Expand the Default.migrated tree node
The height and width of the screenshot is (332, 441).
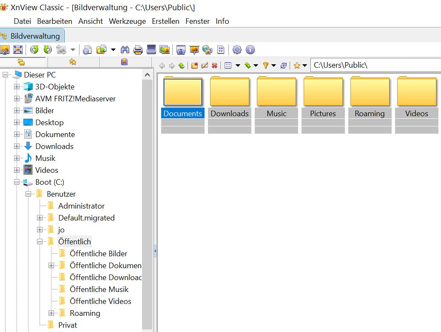(x=40, y=218)
